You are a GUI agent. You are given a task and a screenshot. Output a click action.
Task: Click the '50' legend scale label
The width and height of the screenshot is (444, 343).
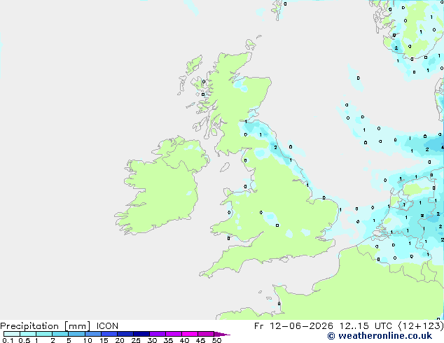point(216,340)
